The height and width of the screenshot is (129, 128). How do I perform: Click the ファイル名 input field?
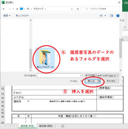coord(60,76)
